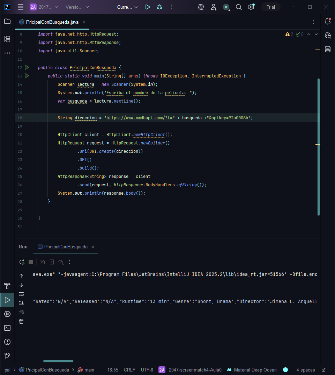This screenshot has width=335, height=375.
Task: Open the Services tool window
Action: (x=7, y=314)
